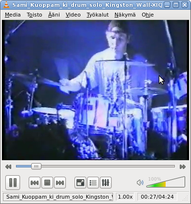Image resolution: width=191 pixels, height=204 pixels.
Task: Step backward with the rewind arrows
Action: [8, 167]
